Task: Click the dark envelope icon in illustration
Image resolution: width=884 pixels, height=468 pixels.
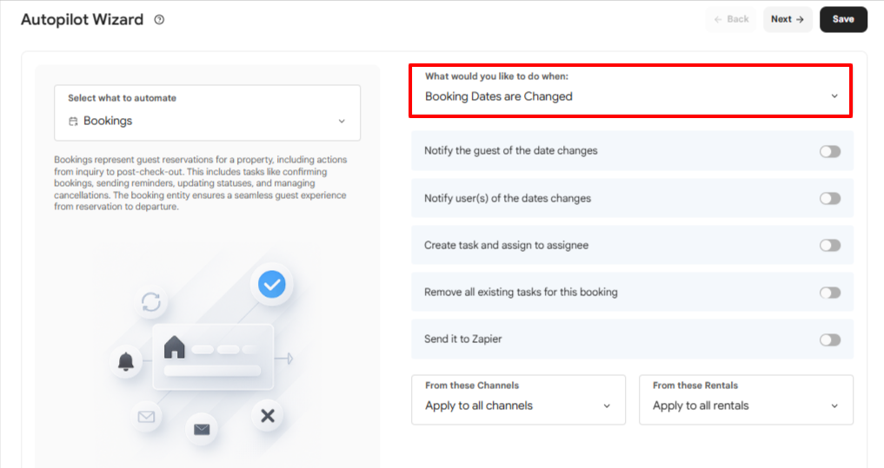Action: [x=202, y=430]
